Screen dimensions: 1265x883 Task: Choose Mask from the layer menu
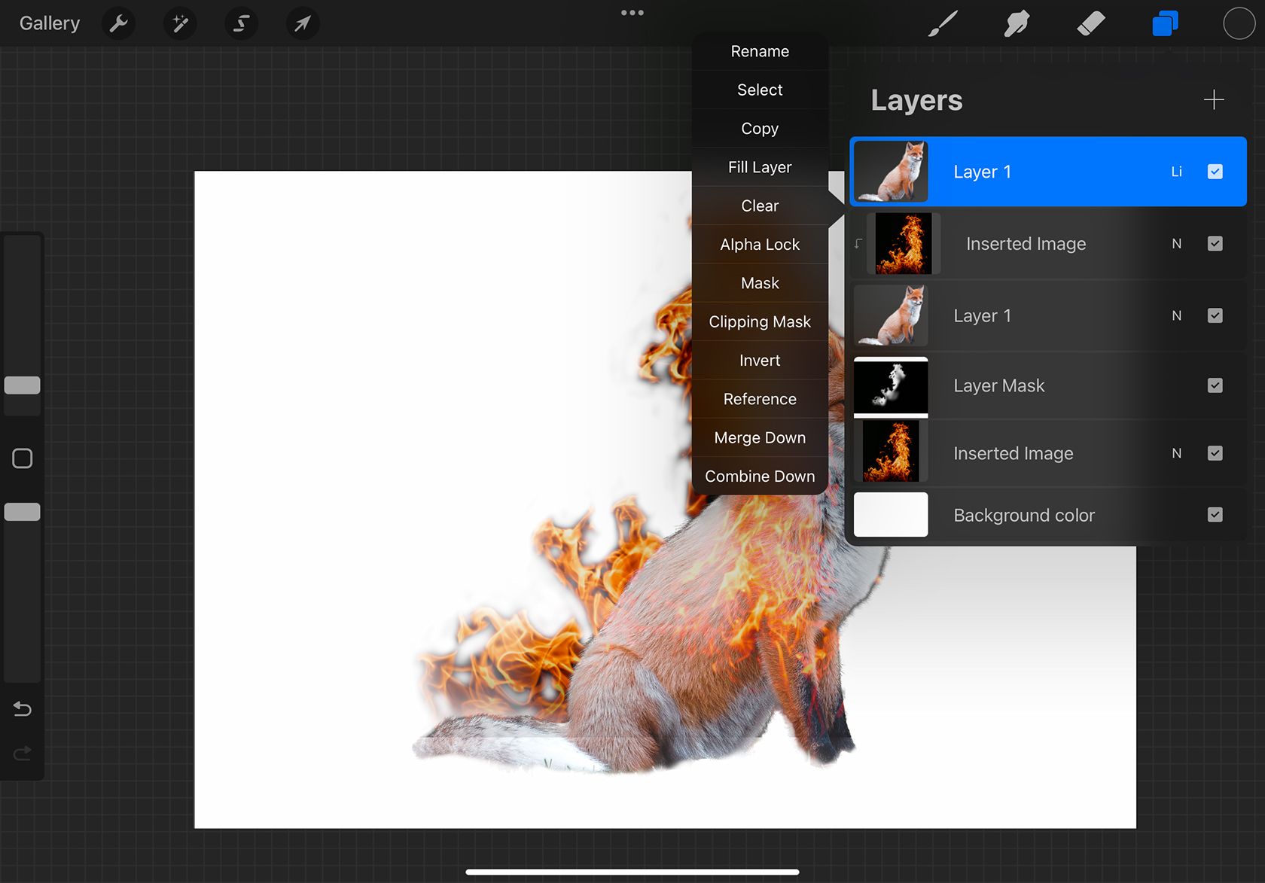pos(760,283)
